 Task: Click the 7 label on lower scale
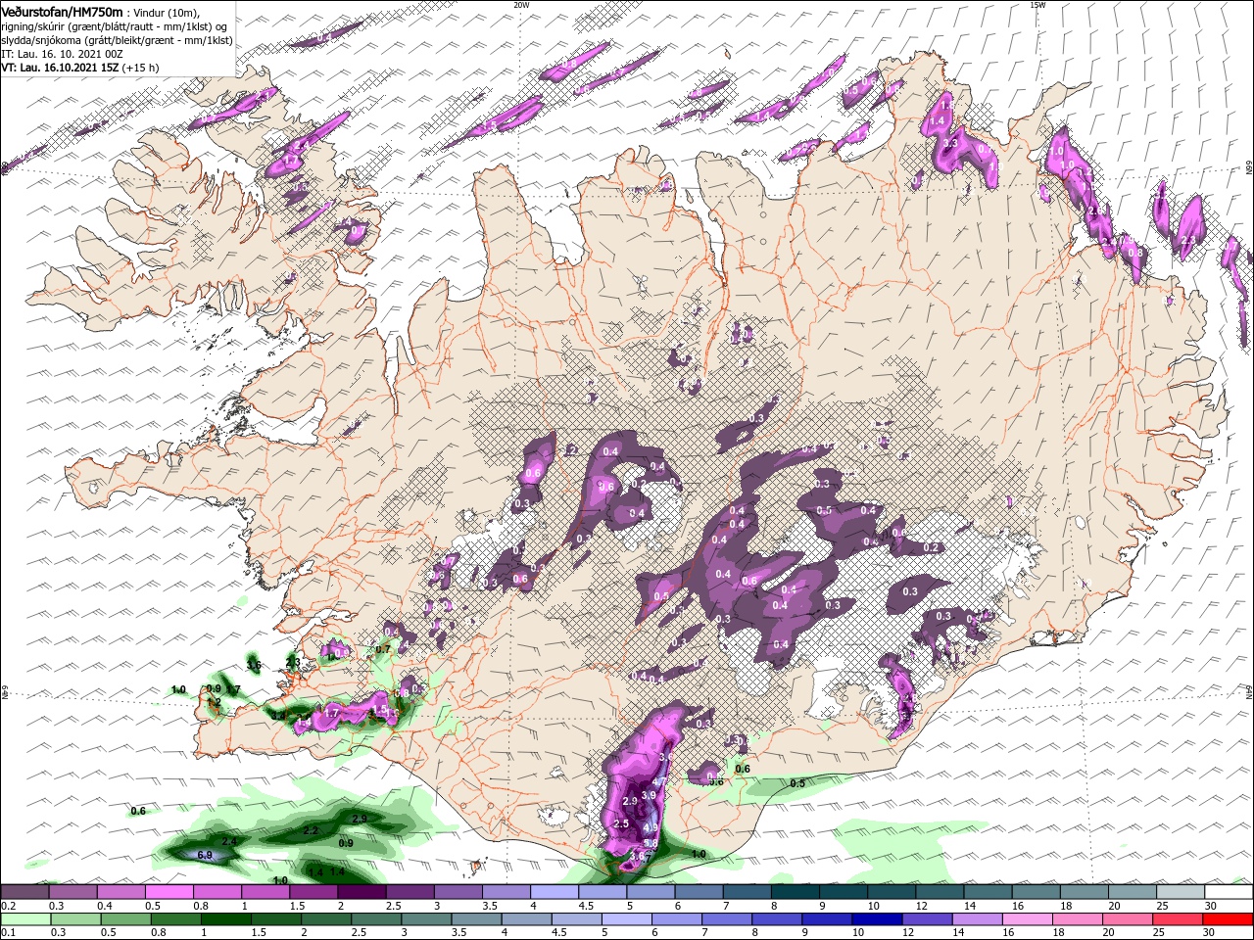tap(704, 932)
